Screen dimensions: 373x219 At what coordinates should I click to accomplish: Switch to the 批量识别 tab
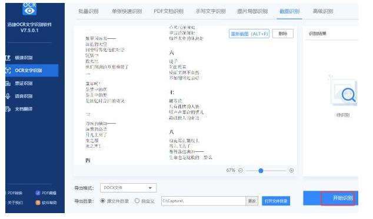(88, 11)
